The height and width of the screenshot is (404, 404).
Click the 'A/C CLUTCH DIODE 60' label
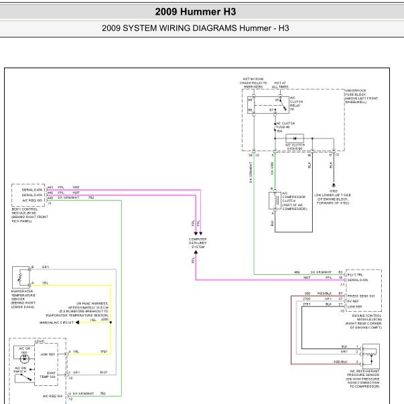click(x=295, y=147)
